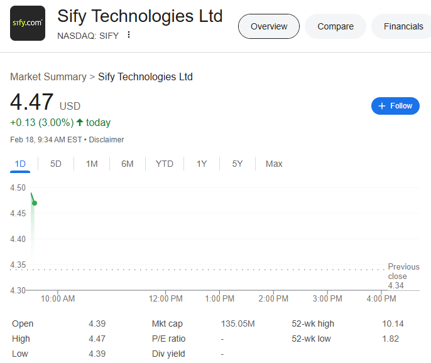Click the sify.com company logo
This screenshot has height=363, width=431.
(x=28, y=23)
